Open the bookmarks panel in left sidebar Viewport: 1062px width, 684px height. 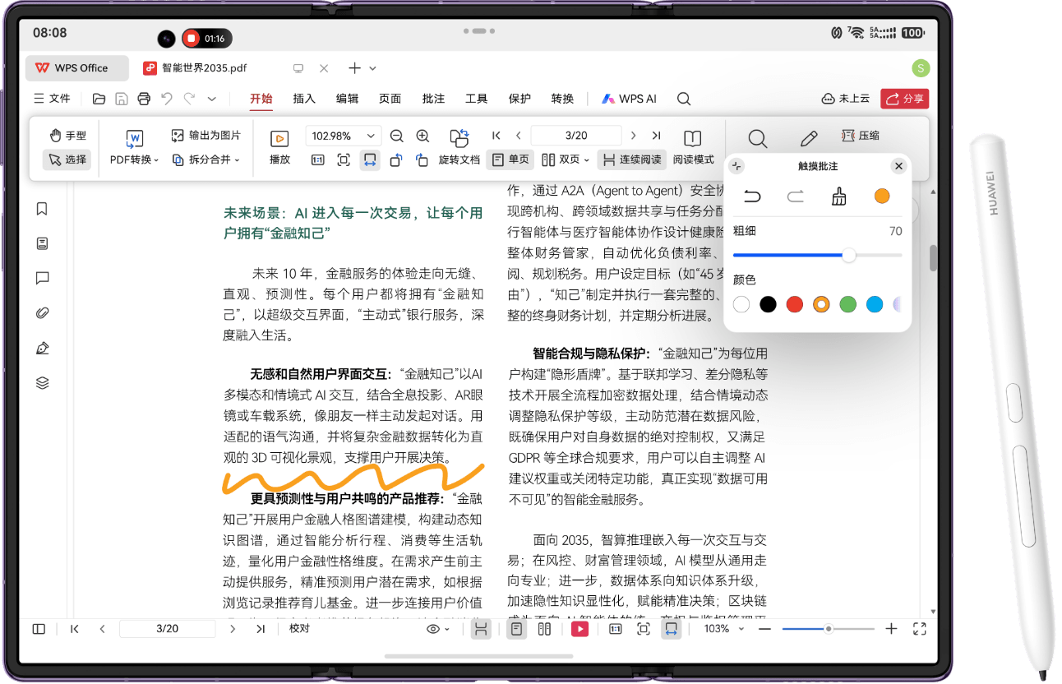coord(43,209)
